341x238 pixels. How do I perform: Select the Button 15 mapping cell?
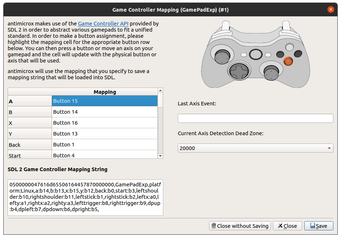point(105,101)
